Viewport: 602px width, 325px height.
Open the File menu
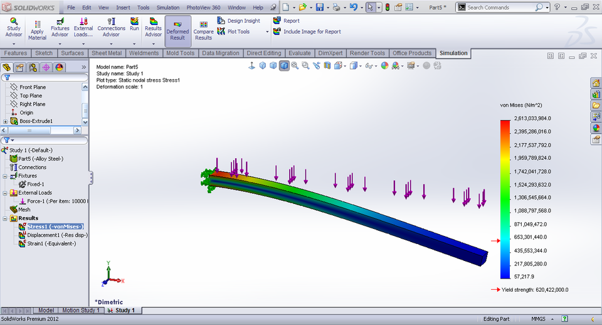pyautogui.click(x=71, y=8)
